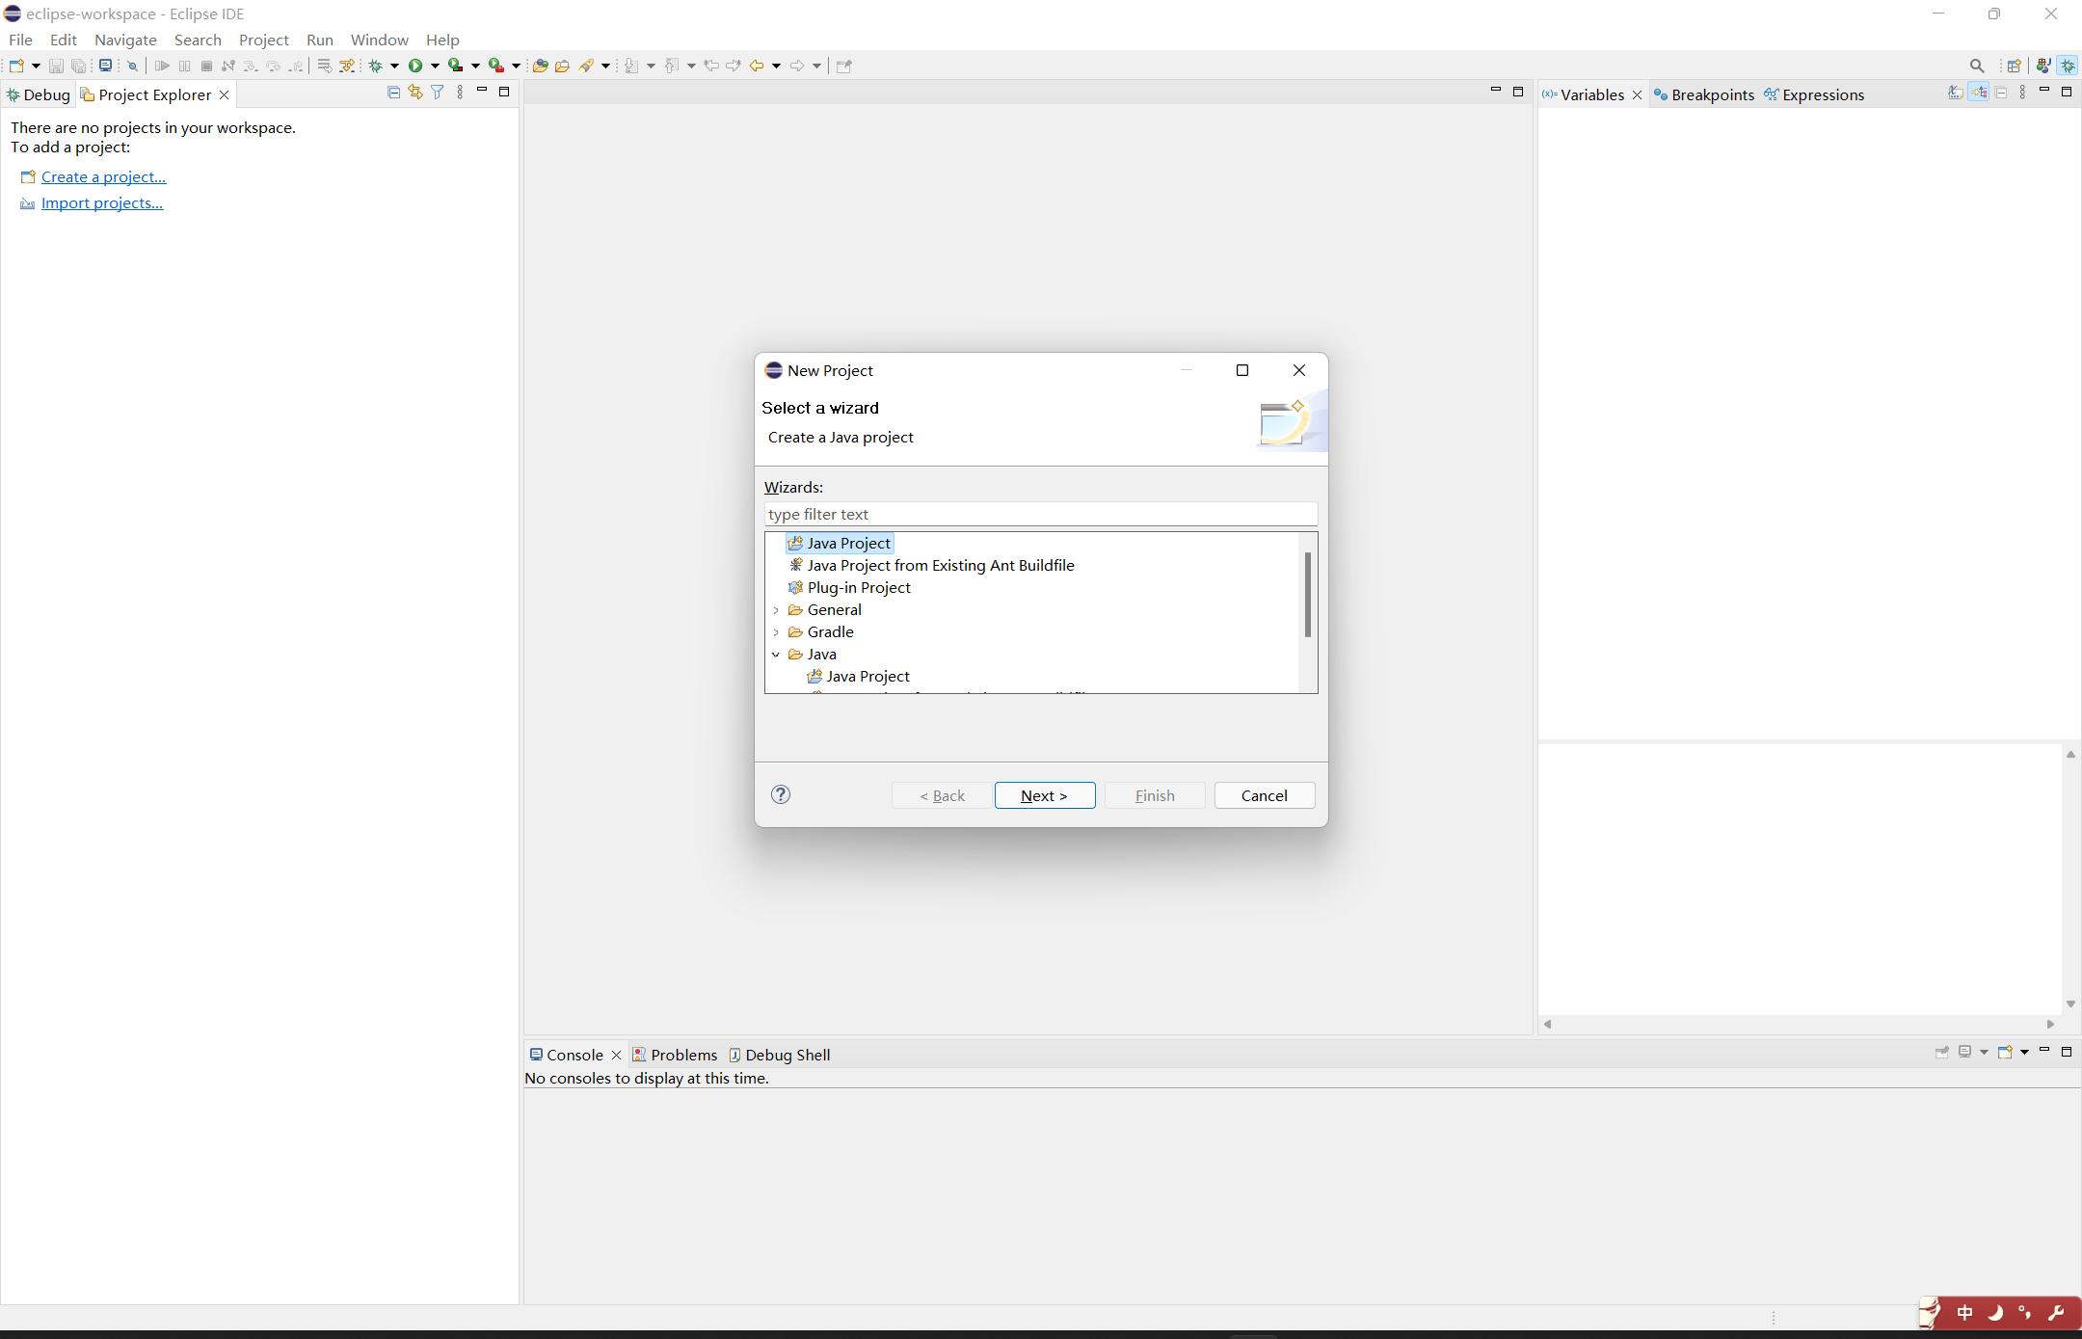Toggle Link with Editor in Project Explorer
Viewport: 2082px width, 1339px height.
415,93
